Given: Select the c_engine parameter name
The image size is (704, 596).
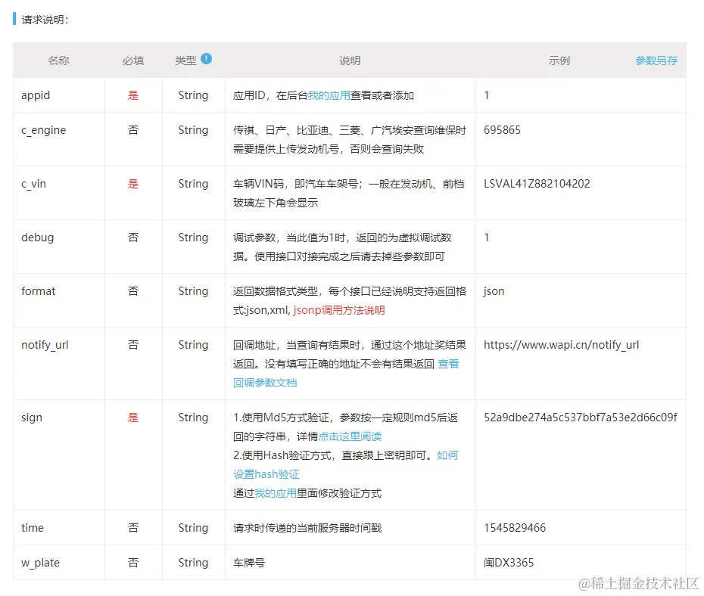Looking at the screenshot, I should pos(44,130).
